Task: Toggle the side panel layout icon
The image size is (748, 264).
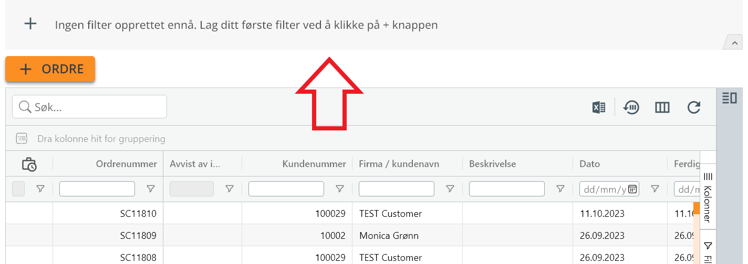Action: point(730,98)
